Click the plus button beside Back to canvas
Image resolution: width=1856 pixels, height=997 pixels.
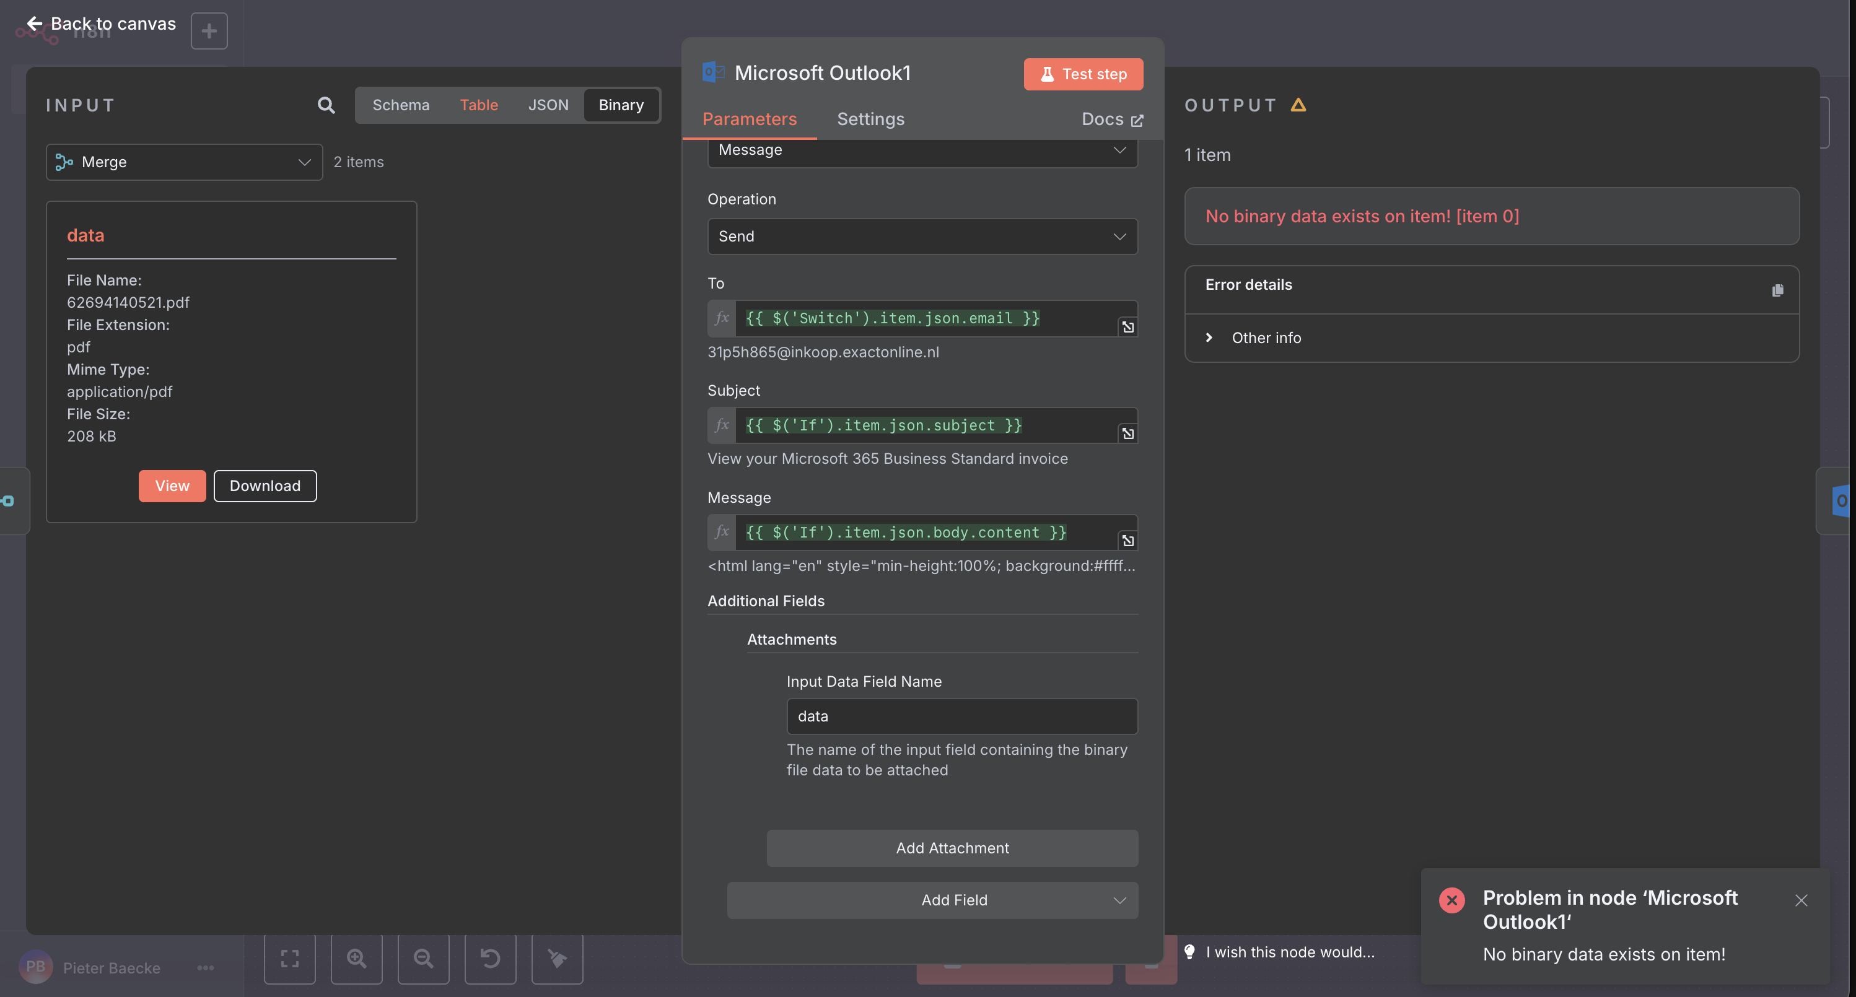click(x=209, y=31)
